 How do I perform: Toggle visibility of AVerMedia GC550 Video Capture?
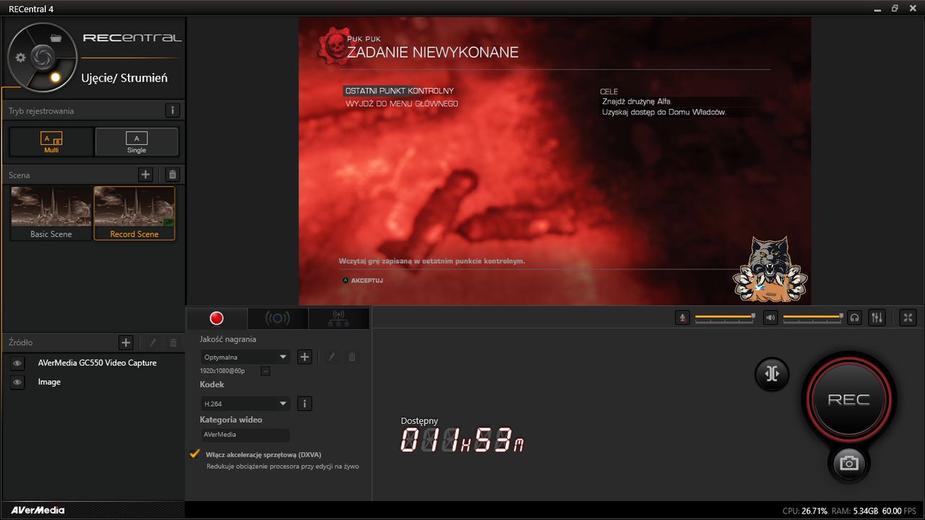point(17,363)
